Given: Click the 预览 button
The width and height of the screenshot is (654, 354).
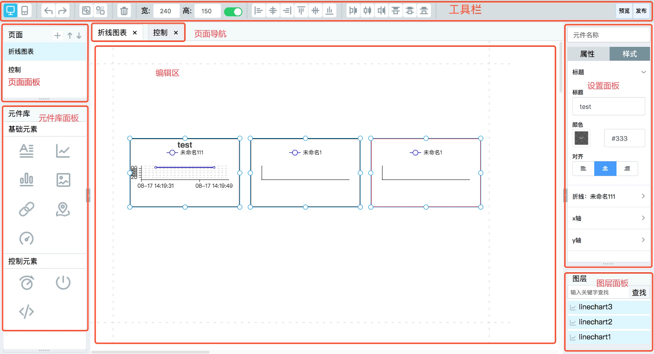Looking at the screenshot, I should (624, 11).
